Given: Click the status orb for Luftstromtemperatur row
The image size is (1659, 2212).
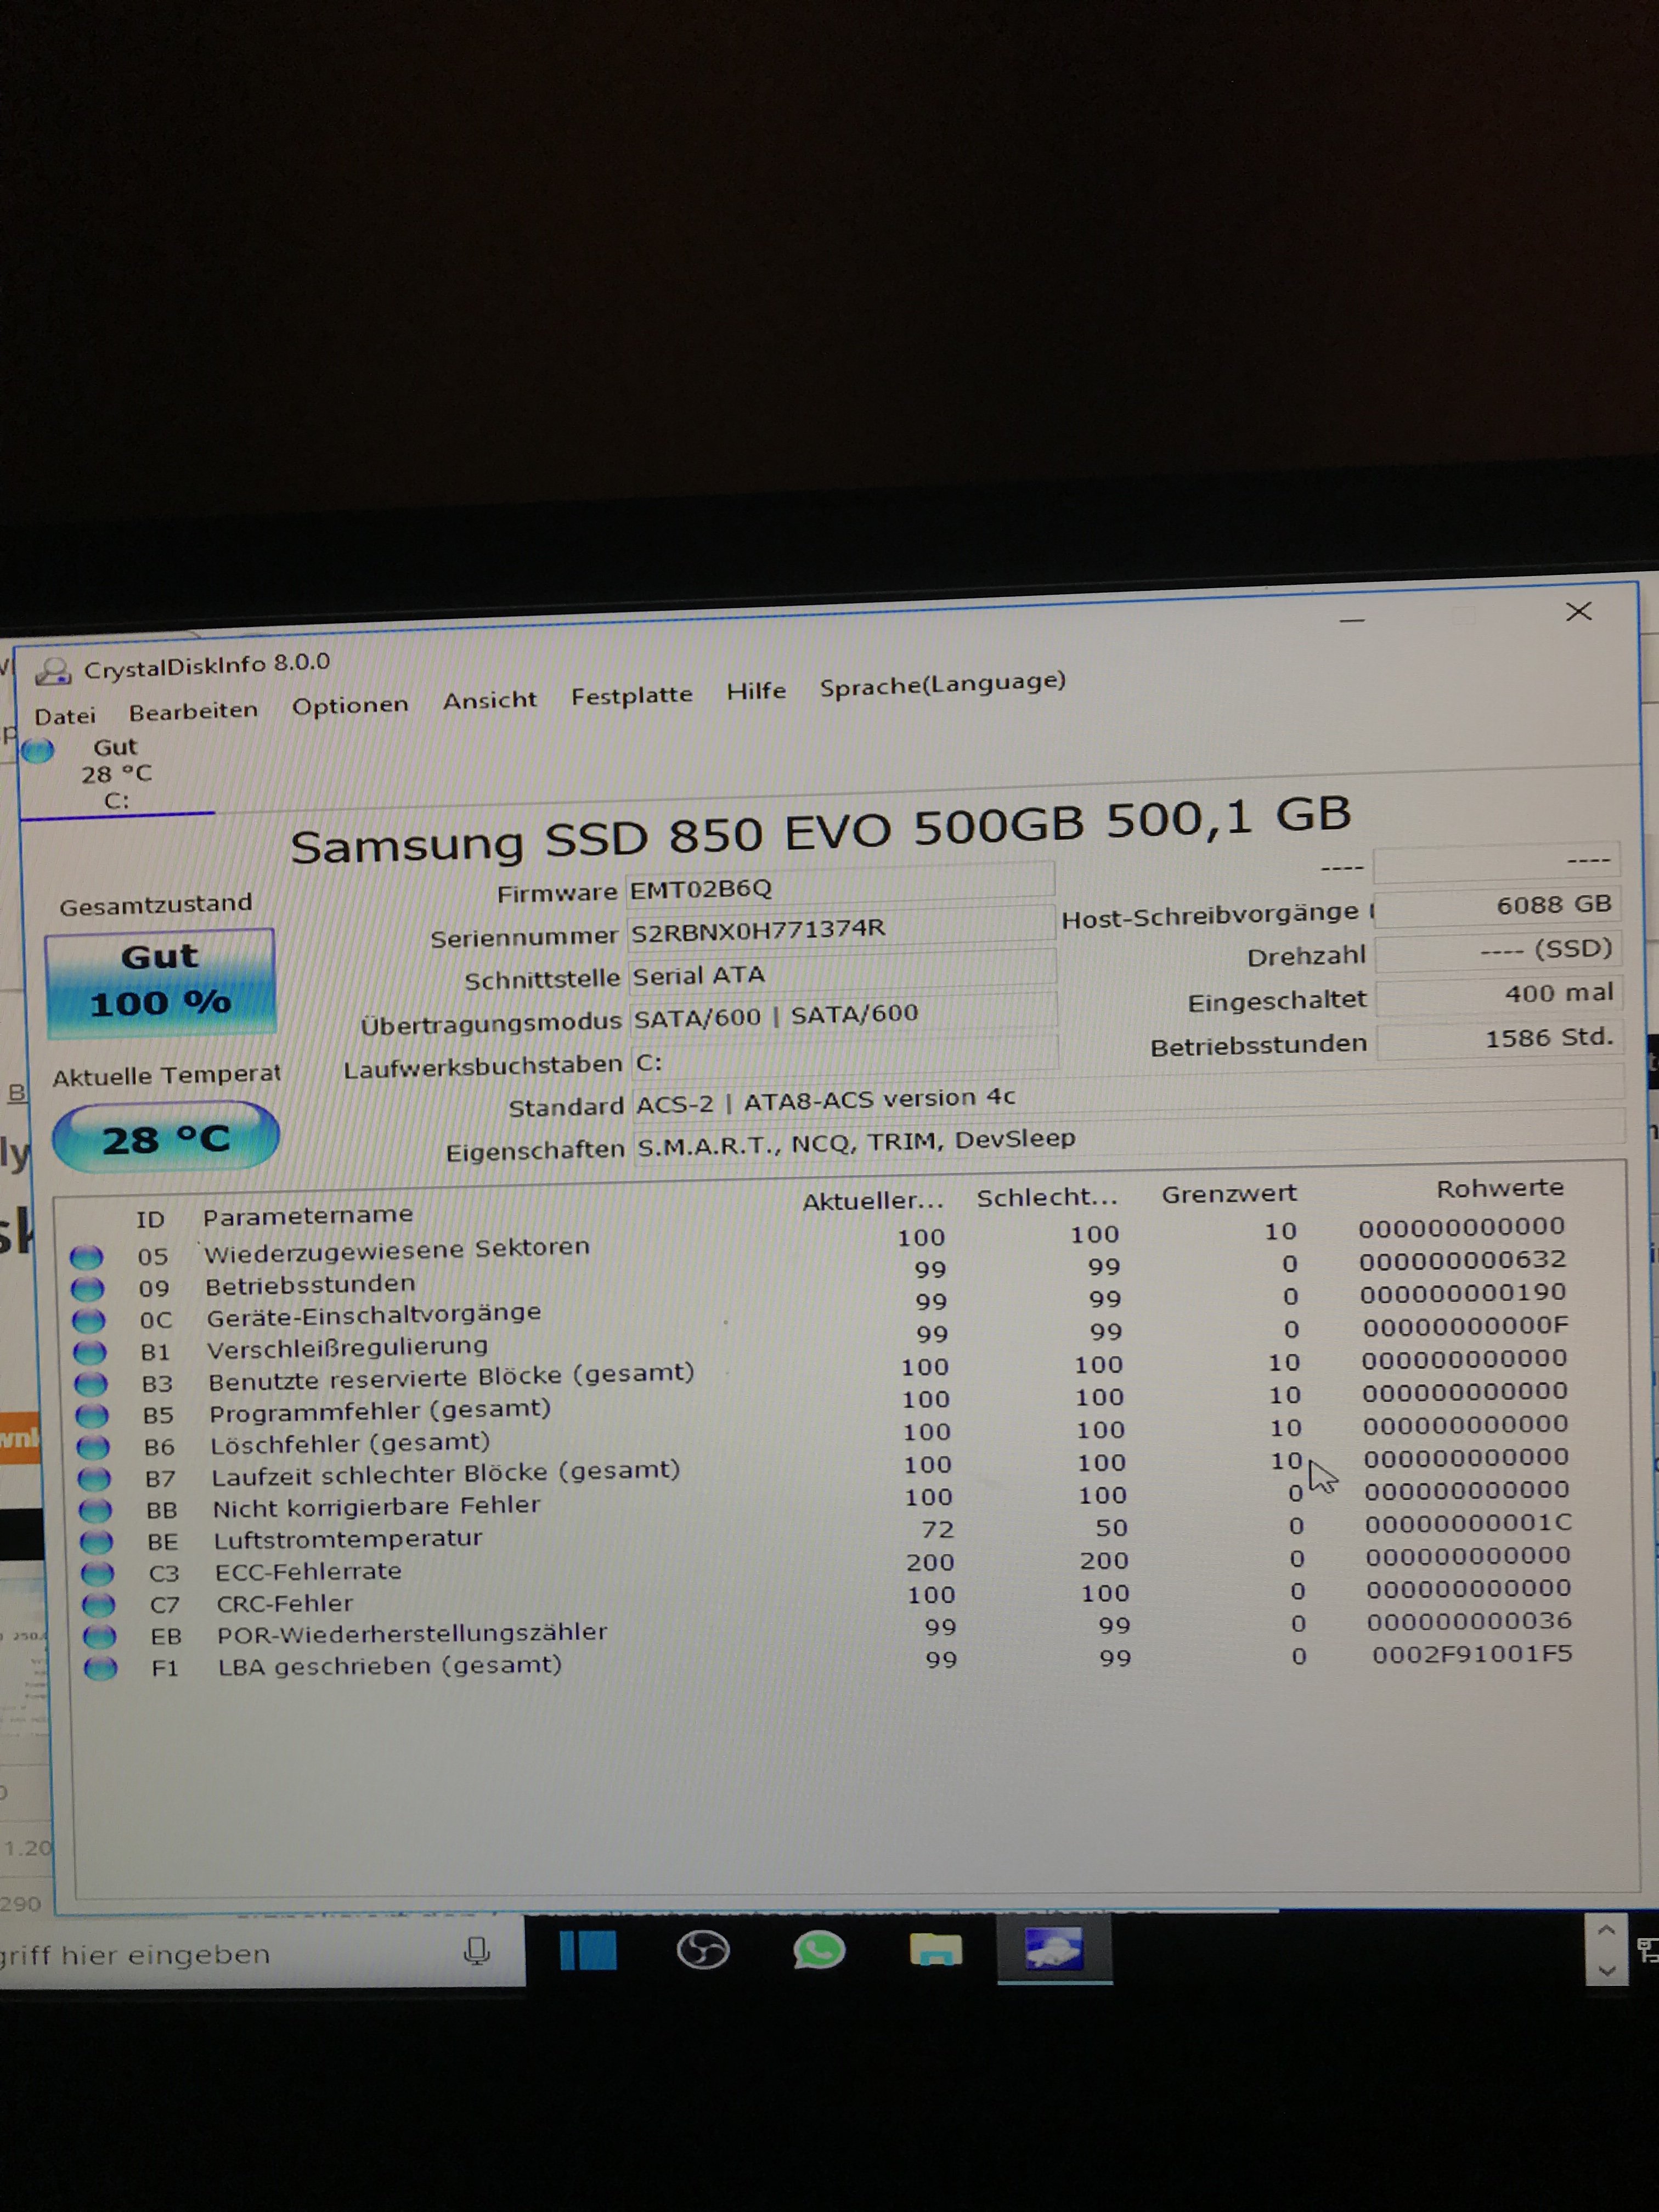Looking at the screenshot, I should pos(96,1541).
